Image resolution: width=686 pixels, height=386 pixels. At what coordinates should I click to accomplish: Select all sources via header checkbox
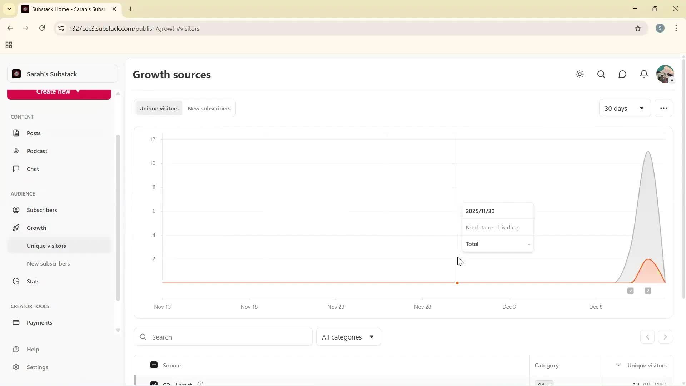click(154, 365)
